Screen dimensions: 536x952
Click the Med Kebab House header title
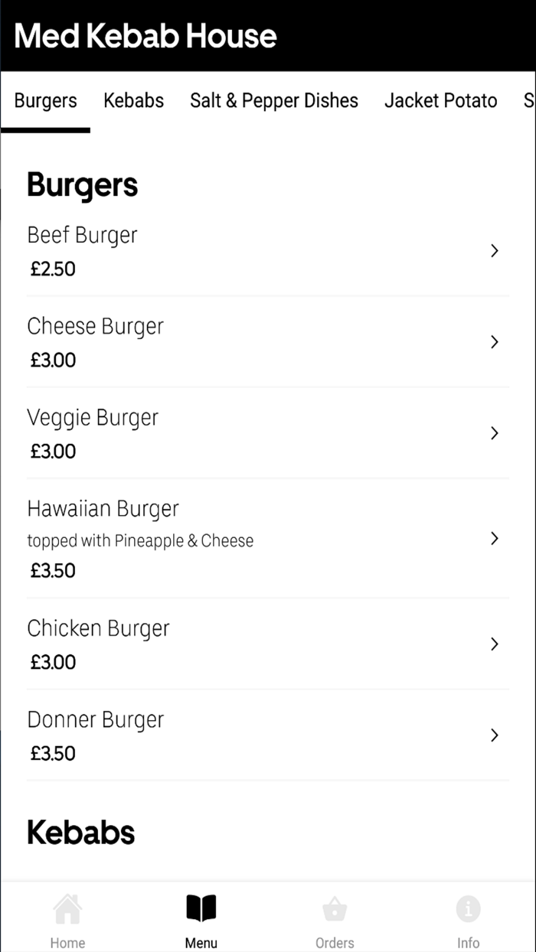[145, 35]
